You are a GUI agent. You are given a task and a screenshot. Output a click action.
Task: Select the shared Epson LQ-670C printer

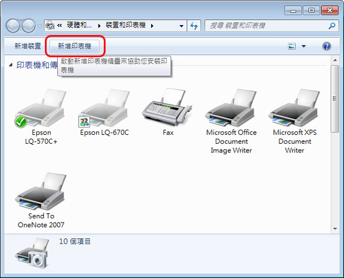pyautogui.click(x=104, y=113)
